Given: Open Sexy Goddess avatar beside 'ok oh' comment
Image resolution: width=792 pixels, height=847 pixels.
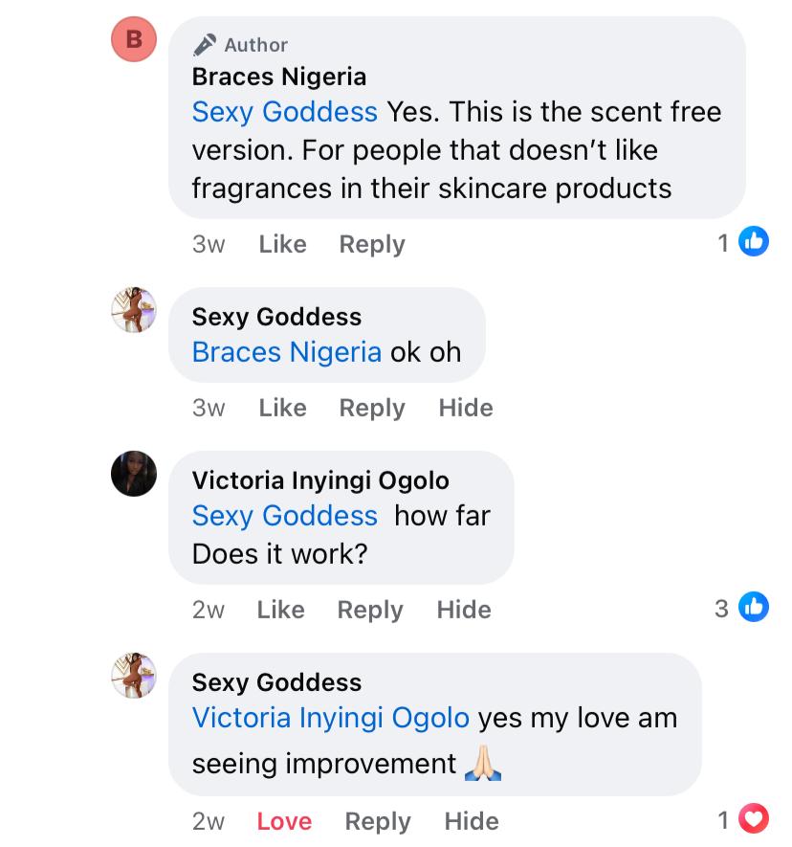Looking at the screenshot, I should point(134,310).
